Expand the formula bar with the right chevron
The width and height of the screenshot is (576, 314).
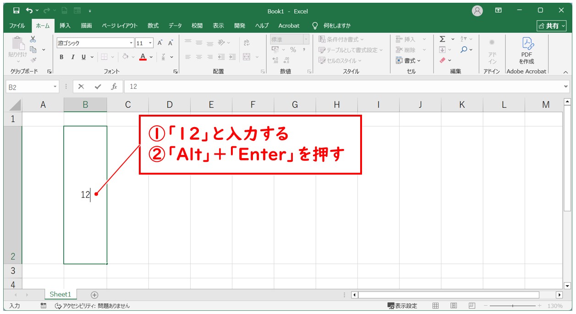(566, 86)
